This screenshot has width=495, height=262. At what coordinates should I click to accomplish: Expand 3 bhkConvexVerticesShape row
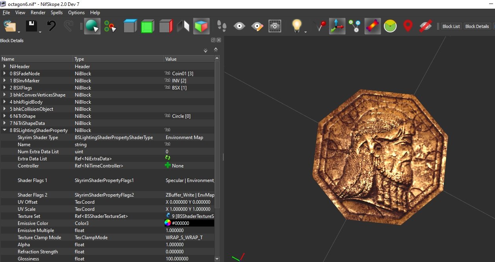coord(4,95)
